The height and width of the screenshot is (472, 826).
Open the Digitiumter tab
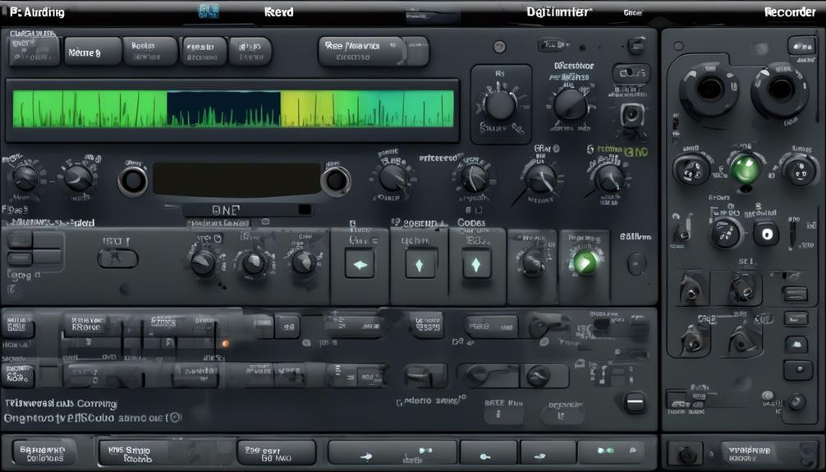(558, 11)
